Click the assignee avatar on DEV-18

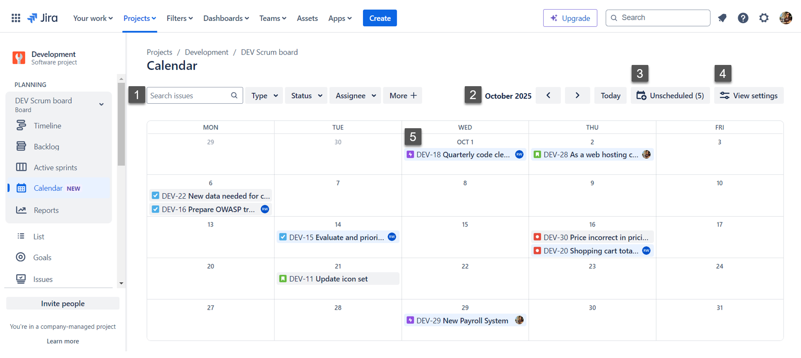tap(519, 154)
